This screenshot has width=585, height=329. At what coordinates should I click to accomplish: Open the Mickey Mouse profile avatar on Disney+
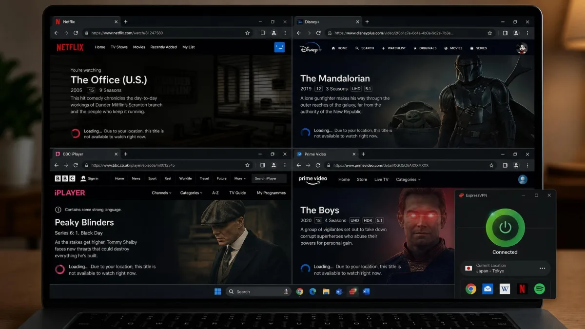[522, 48]
